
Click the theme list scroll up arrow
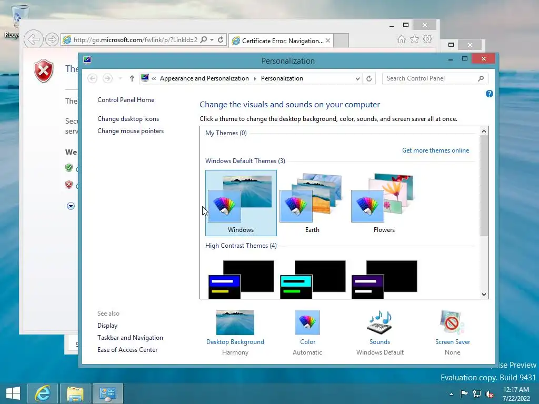[484, 131]
